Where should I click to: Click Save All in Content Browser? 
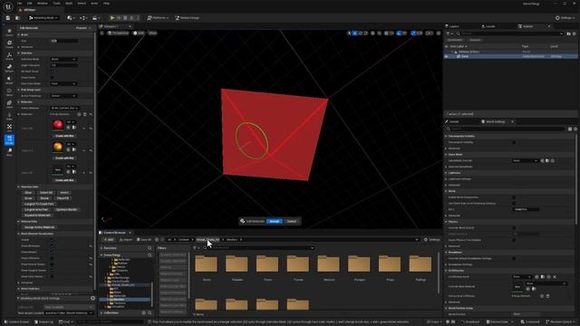point(144,239)
